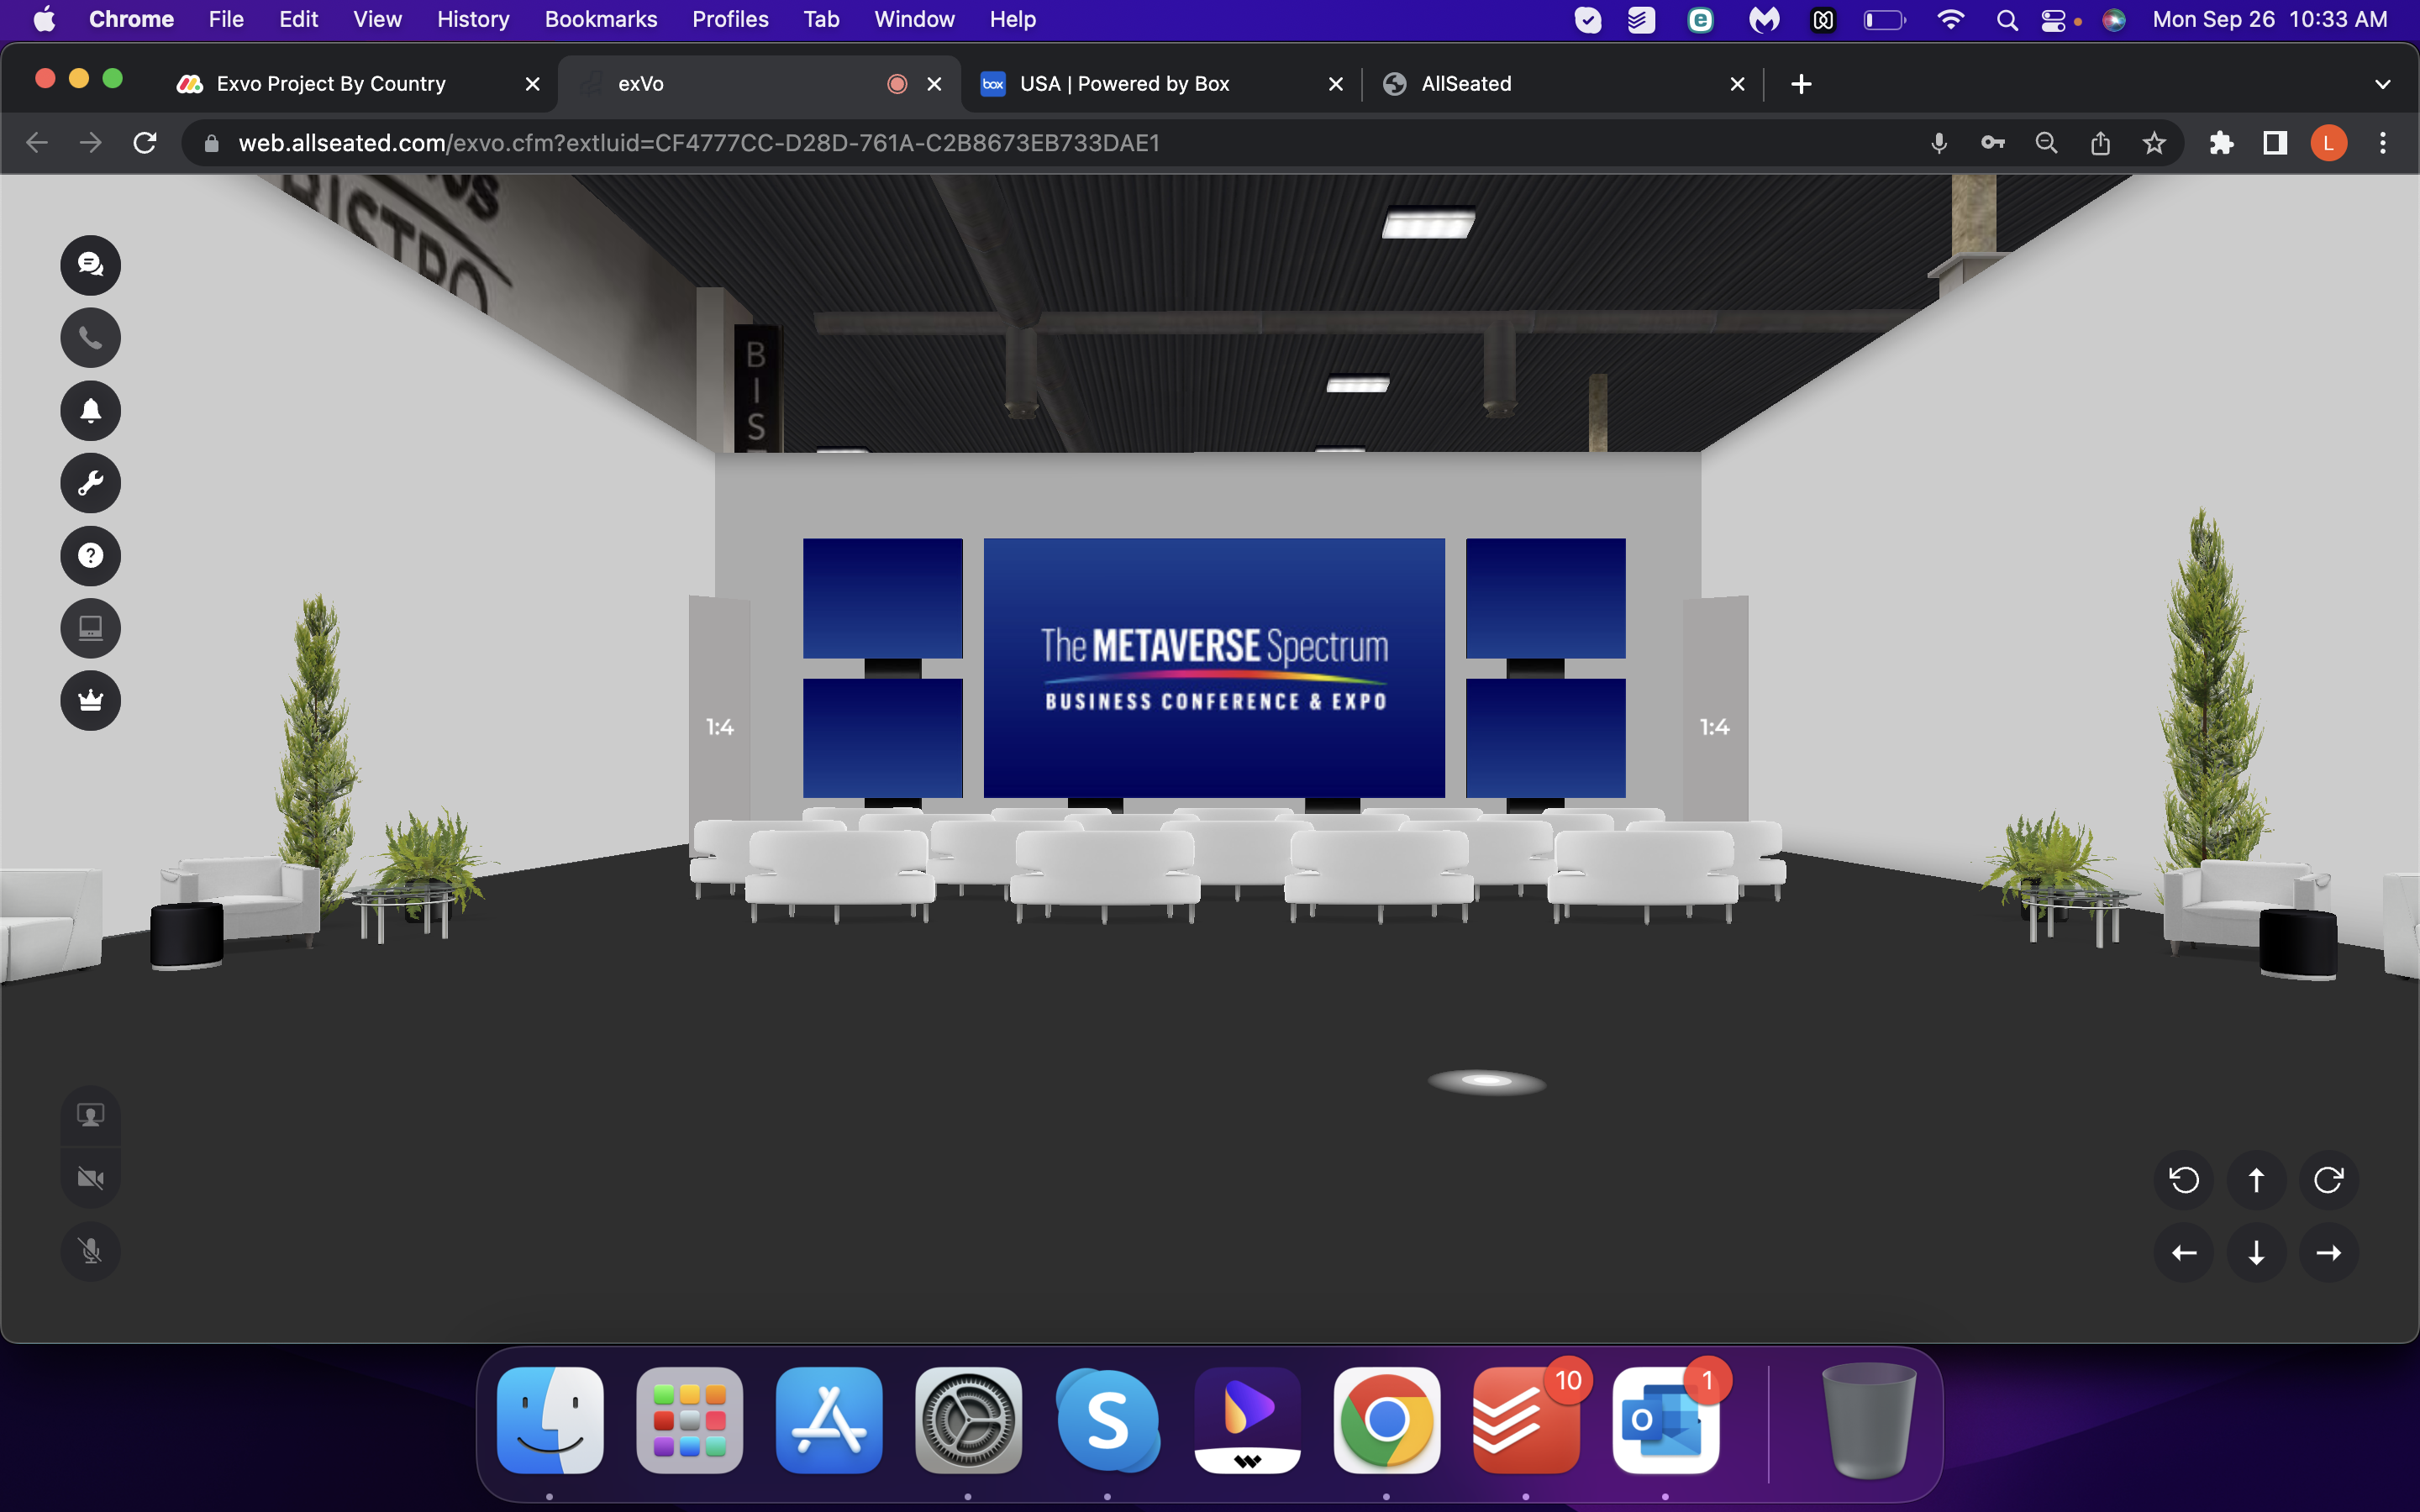Screen dimensions: 2420x1512
Task: View site info lock icon
Action: tap(211, 143)
